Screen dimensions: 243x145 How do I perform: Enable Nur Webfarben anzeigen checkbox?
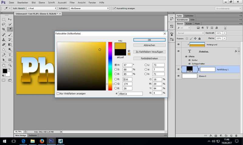click(58, 94)
